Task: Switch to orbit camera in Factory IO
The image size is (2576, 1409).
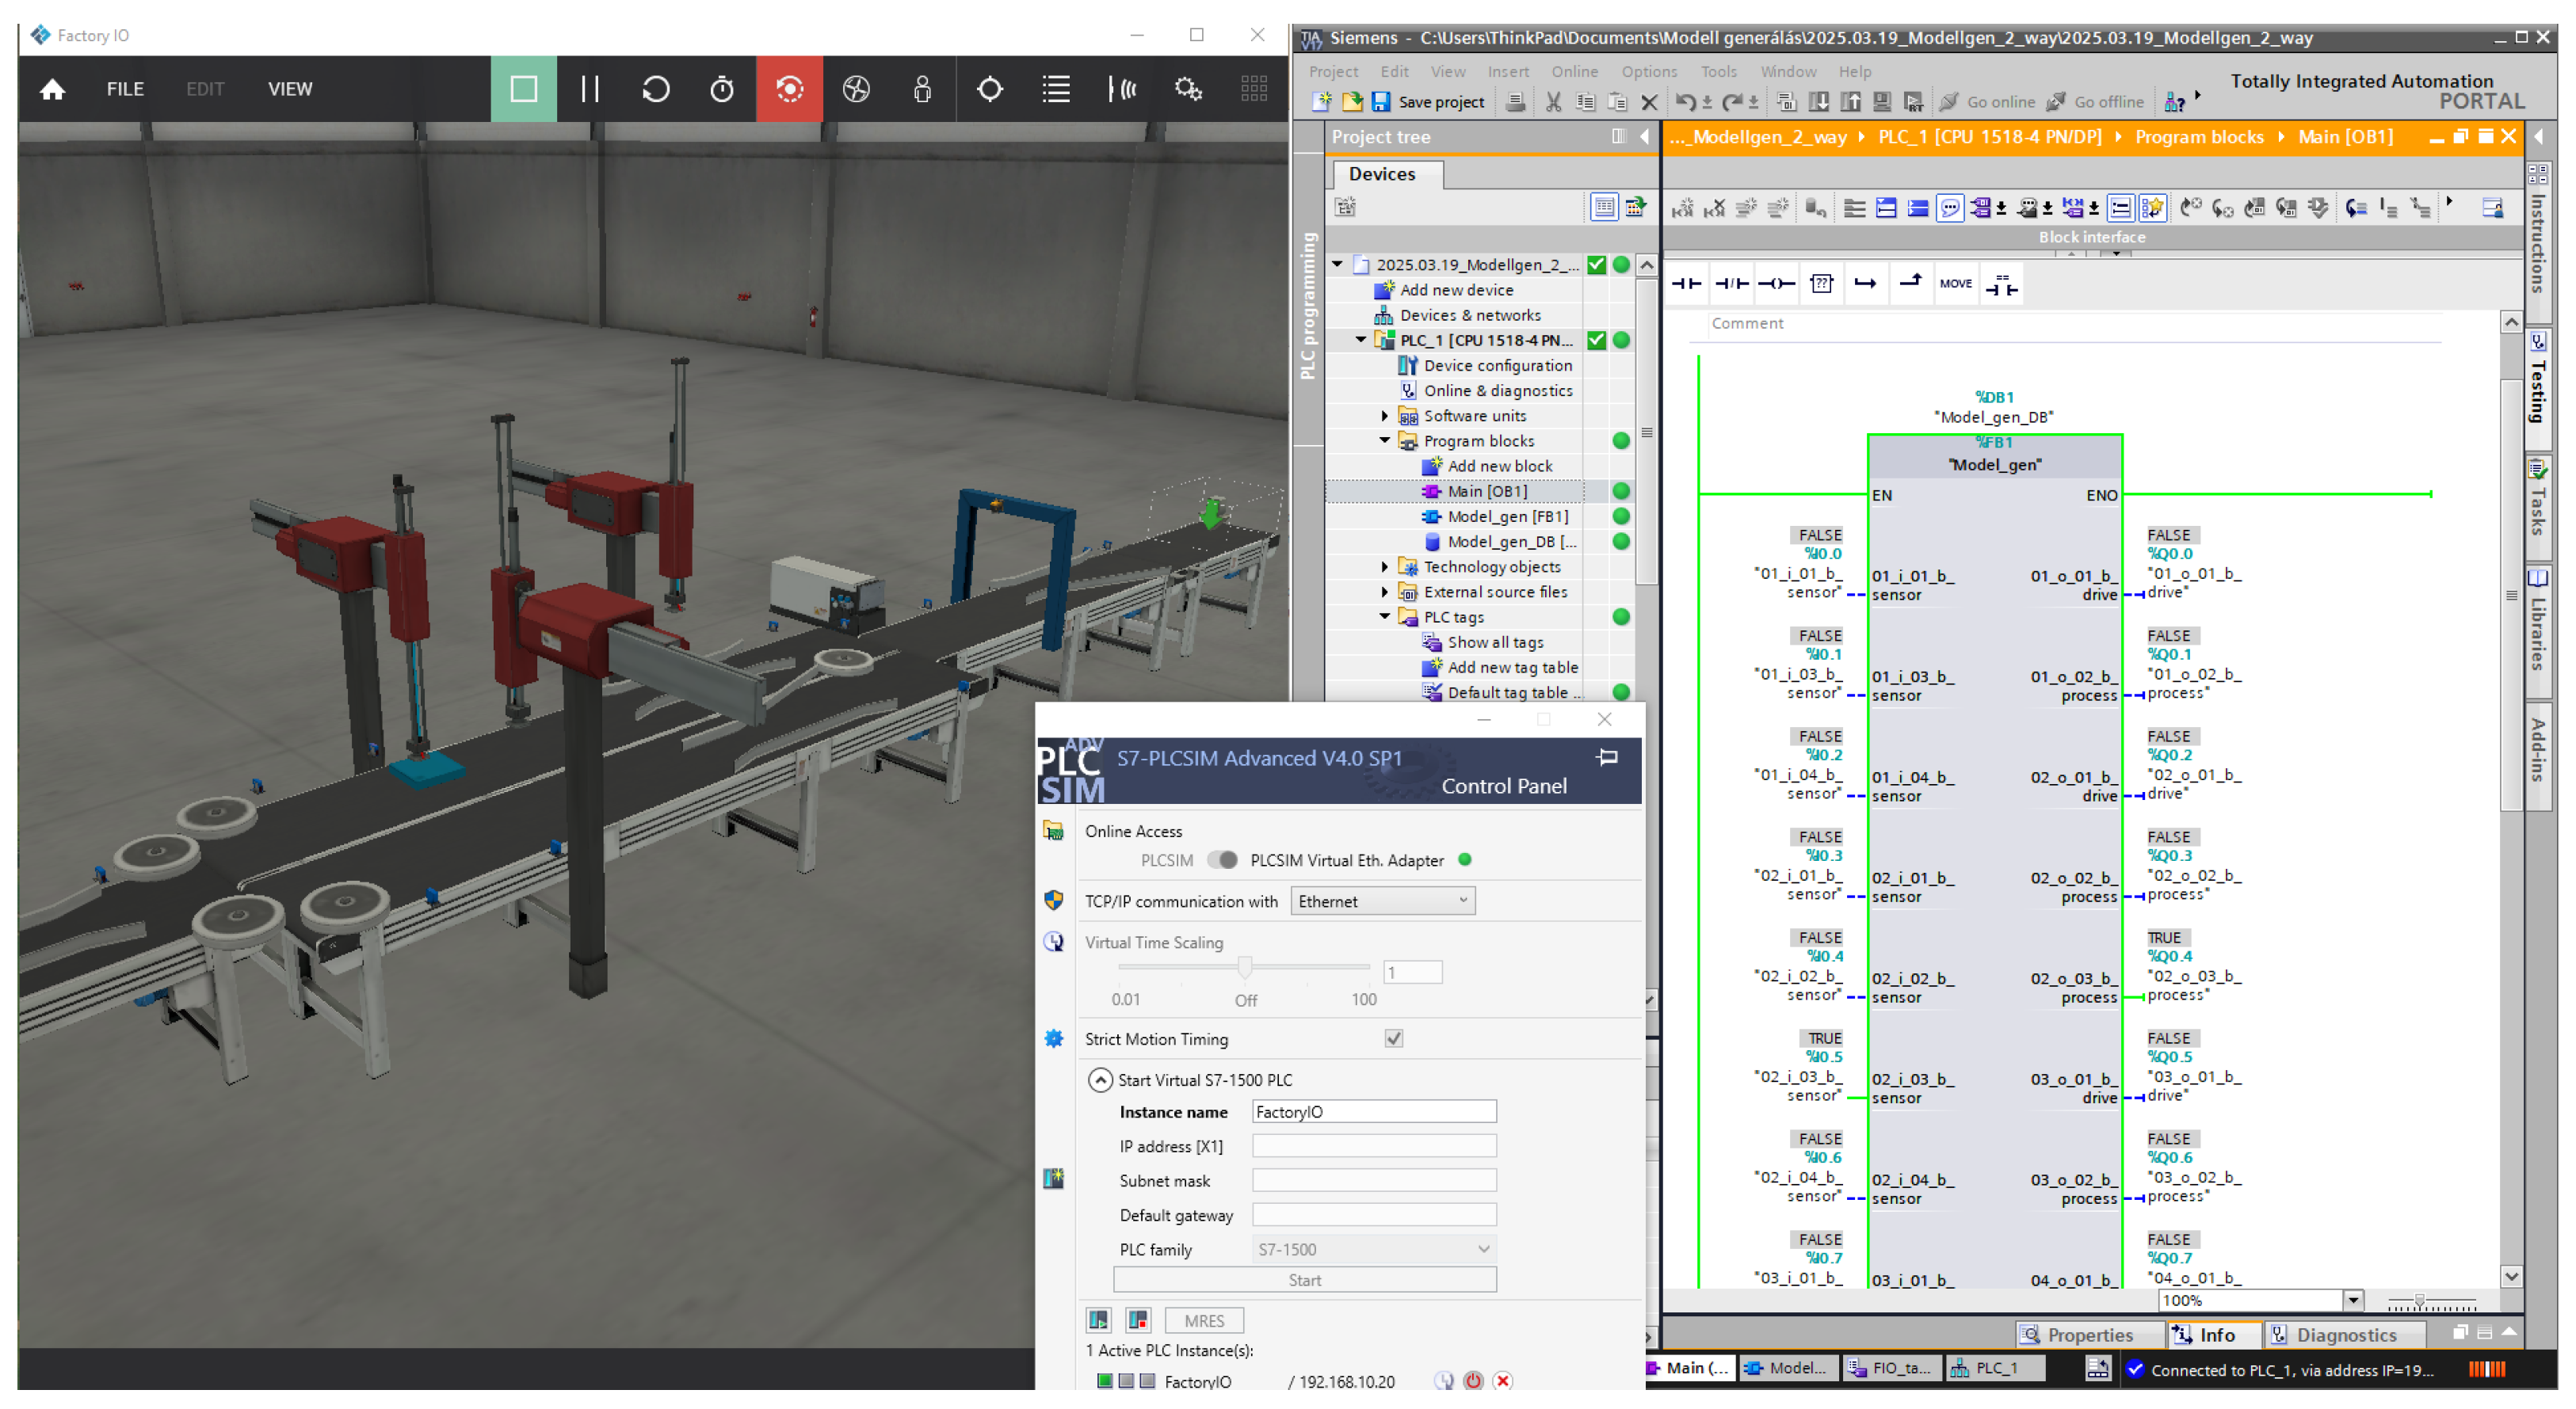Action: [856, 89]
